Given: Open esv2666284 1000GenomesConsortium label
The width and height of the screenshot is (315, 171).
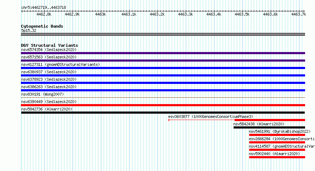Looking at the screenshot, I should tap(282, 139).
